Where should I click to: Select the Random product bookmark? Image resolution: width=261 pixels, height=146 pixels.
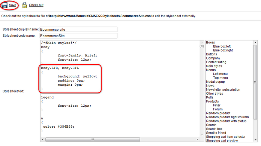click(x=218, y=113)
